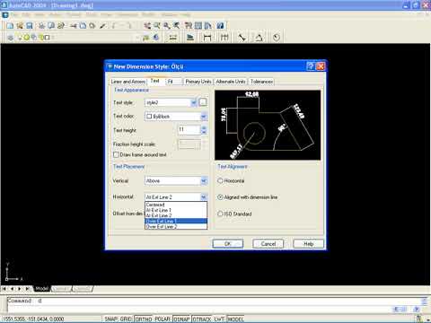The width and height of the screenshot is (431, 323).
Task: Choose At Ext Line 1 option
Action: 176,210
